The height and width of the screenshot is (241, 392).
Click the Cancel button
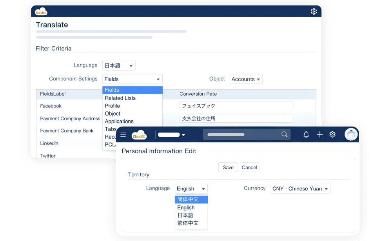(249, 167)
